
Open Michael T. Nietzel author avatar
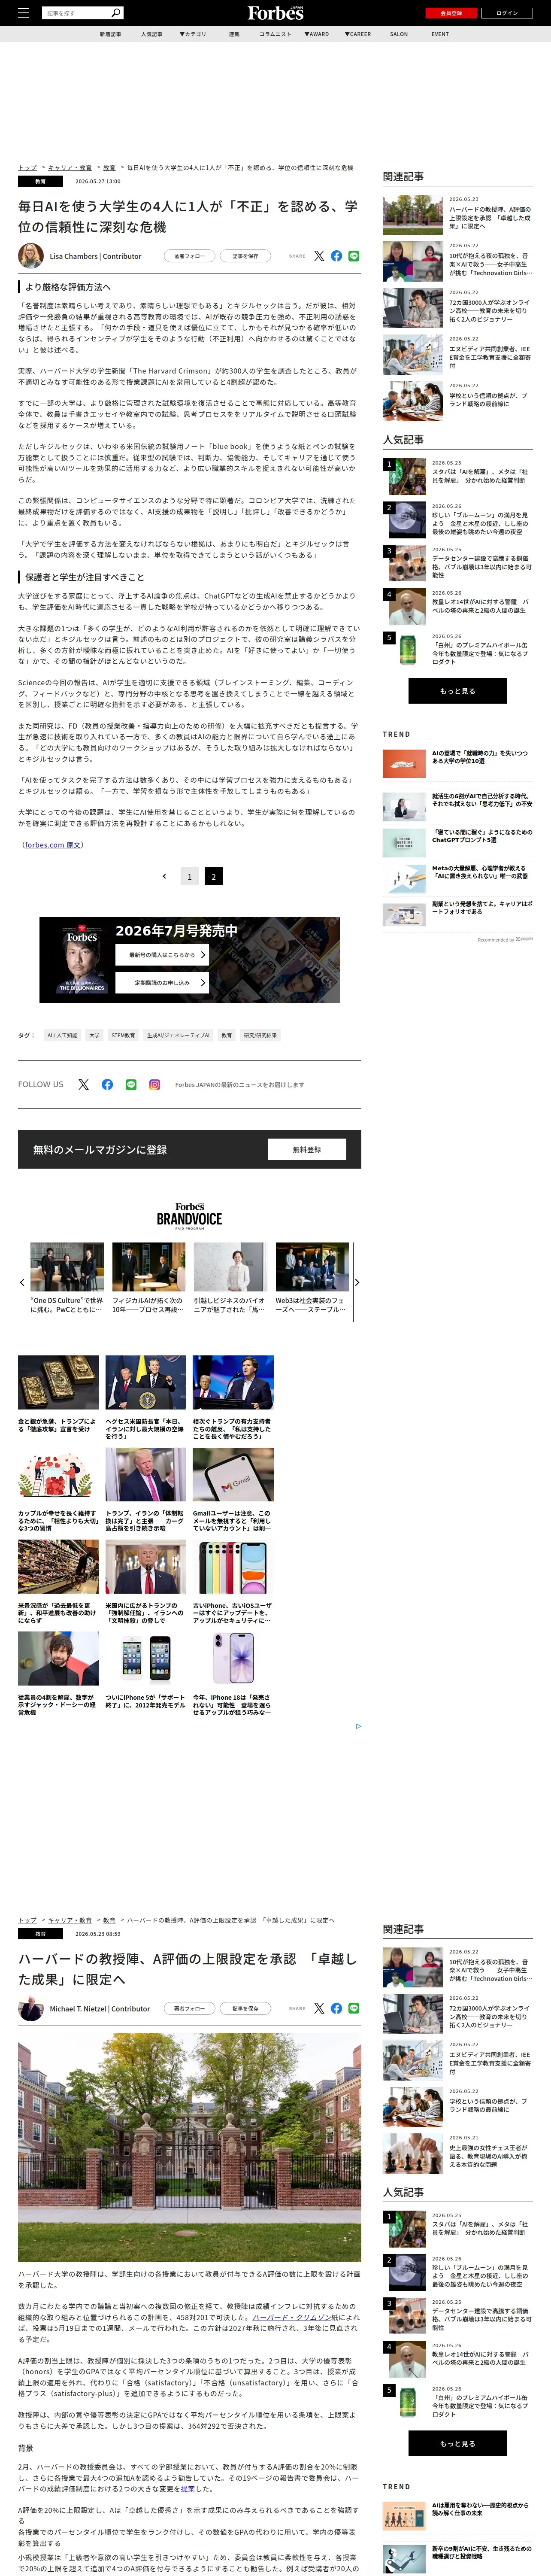click(31, 2008)
